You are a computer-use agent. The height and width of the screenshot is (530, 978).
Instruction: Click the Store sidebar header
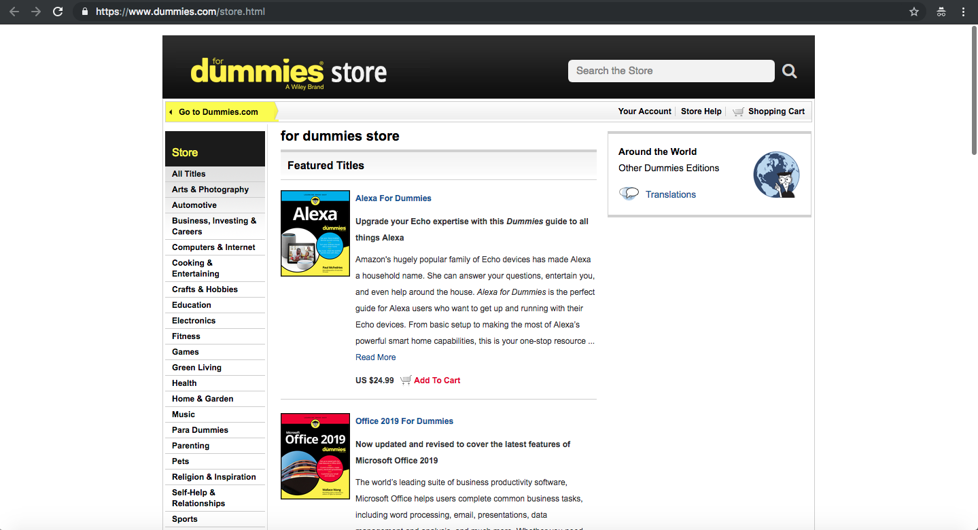coord(215,149)
